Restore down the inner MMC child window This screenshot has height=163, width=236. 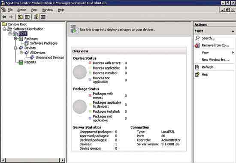tap(227, 10)
